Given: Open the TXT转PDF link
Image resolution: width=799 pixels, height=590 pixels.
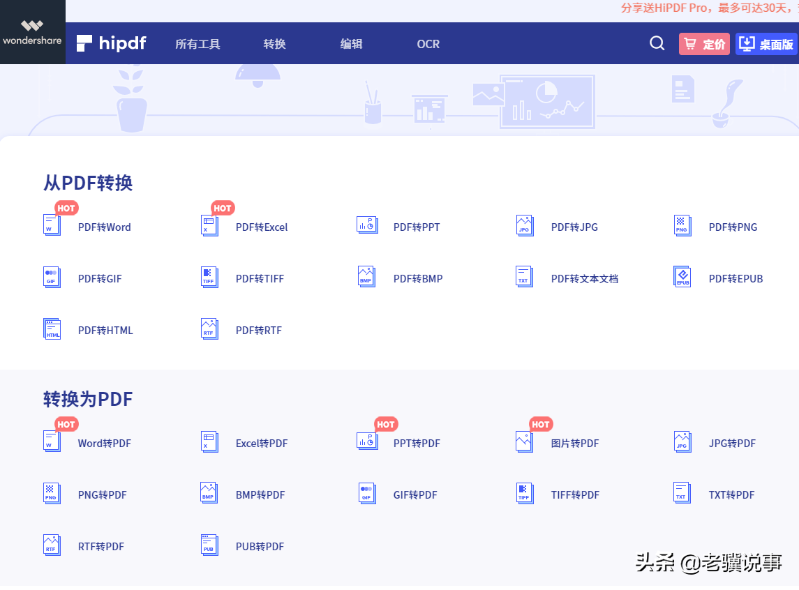Looking at the screenshot, I should click(x=732, y=495).
